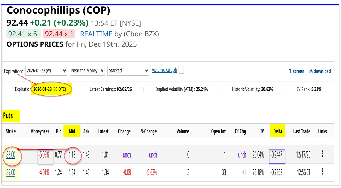Viewport: 341px width, 188px height.
Task: Click the screen filter icon
Action: click(290, 71)
